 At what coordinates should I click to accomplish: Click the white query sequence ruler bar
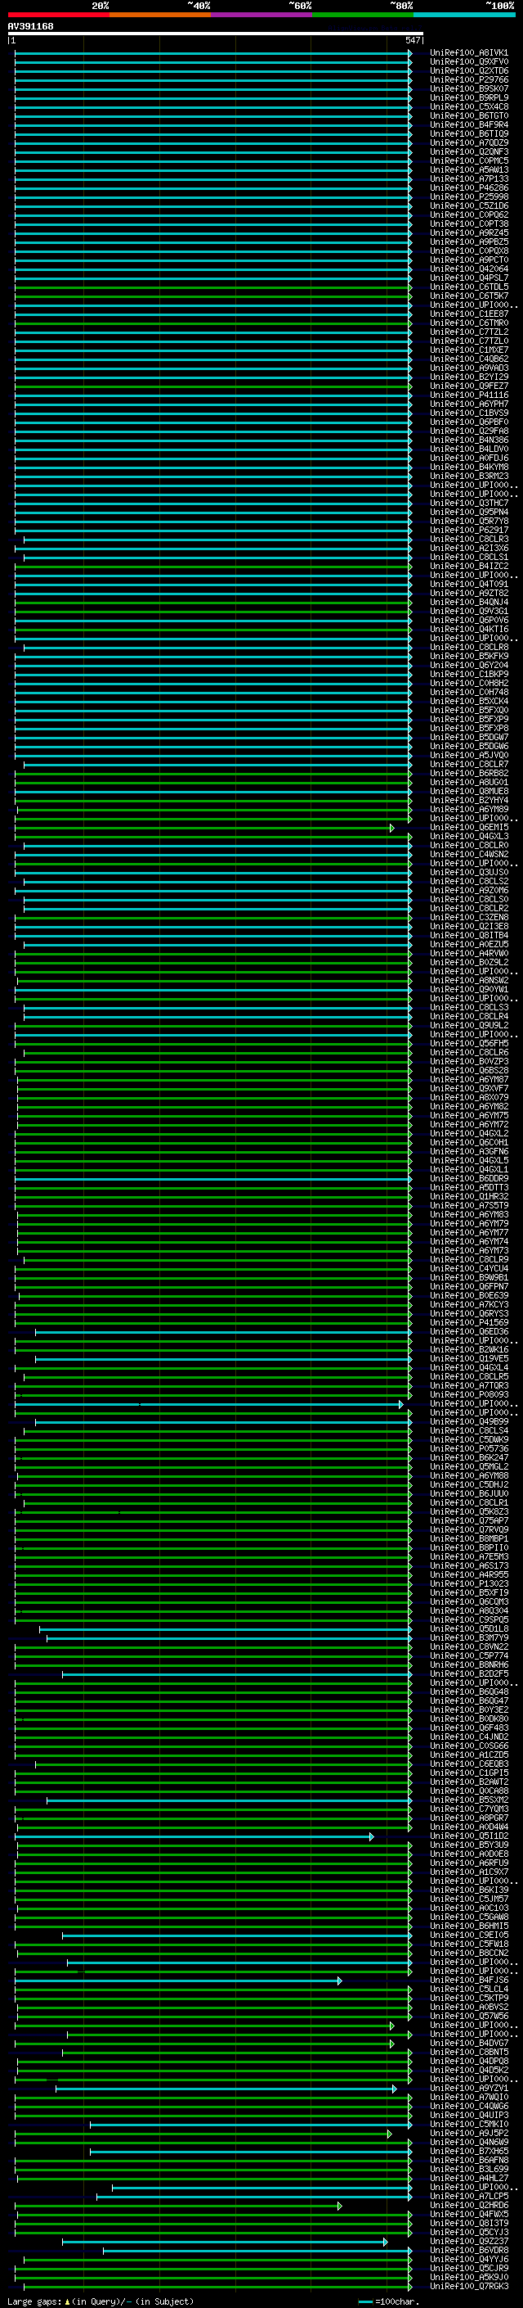click(x=215, y=33)
